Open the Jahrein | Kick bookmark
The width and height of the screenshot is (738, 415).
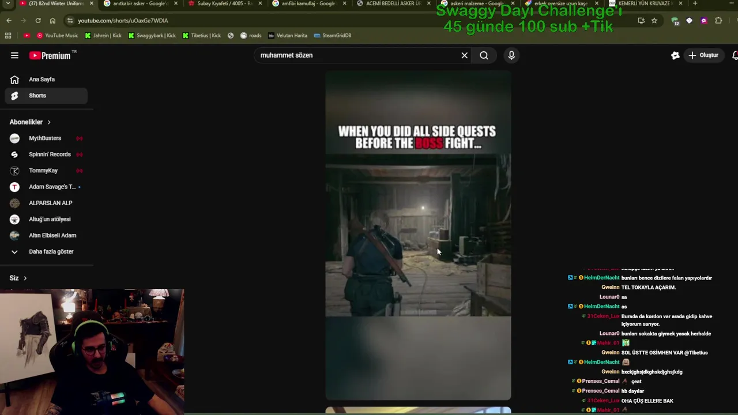coord(103,36)
